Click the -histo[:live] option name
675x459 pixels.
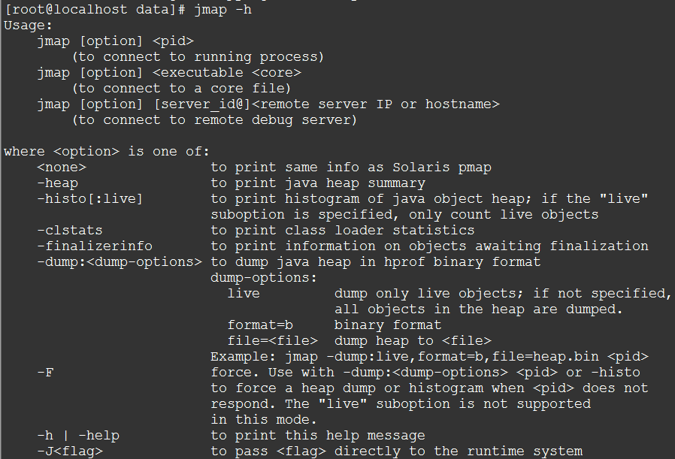pos(89,198)
